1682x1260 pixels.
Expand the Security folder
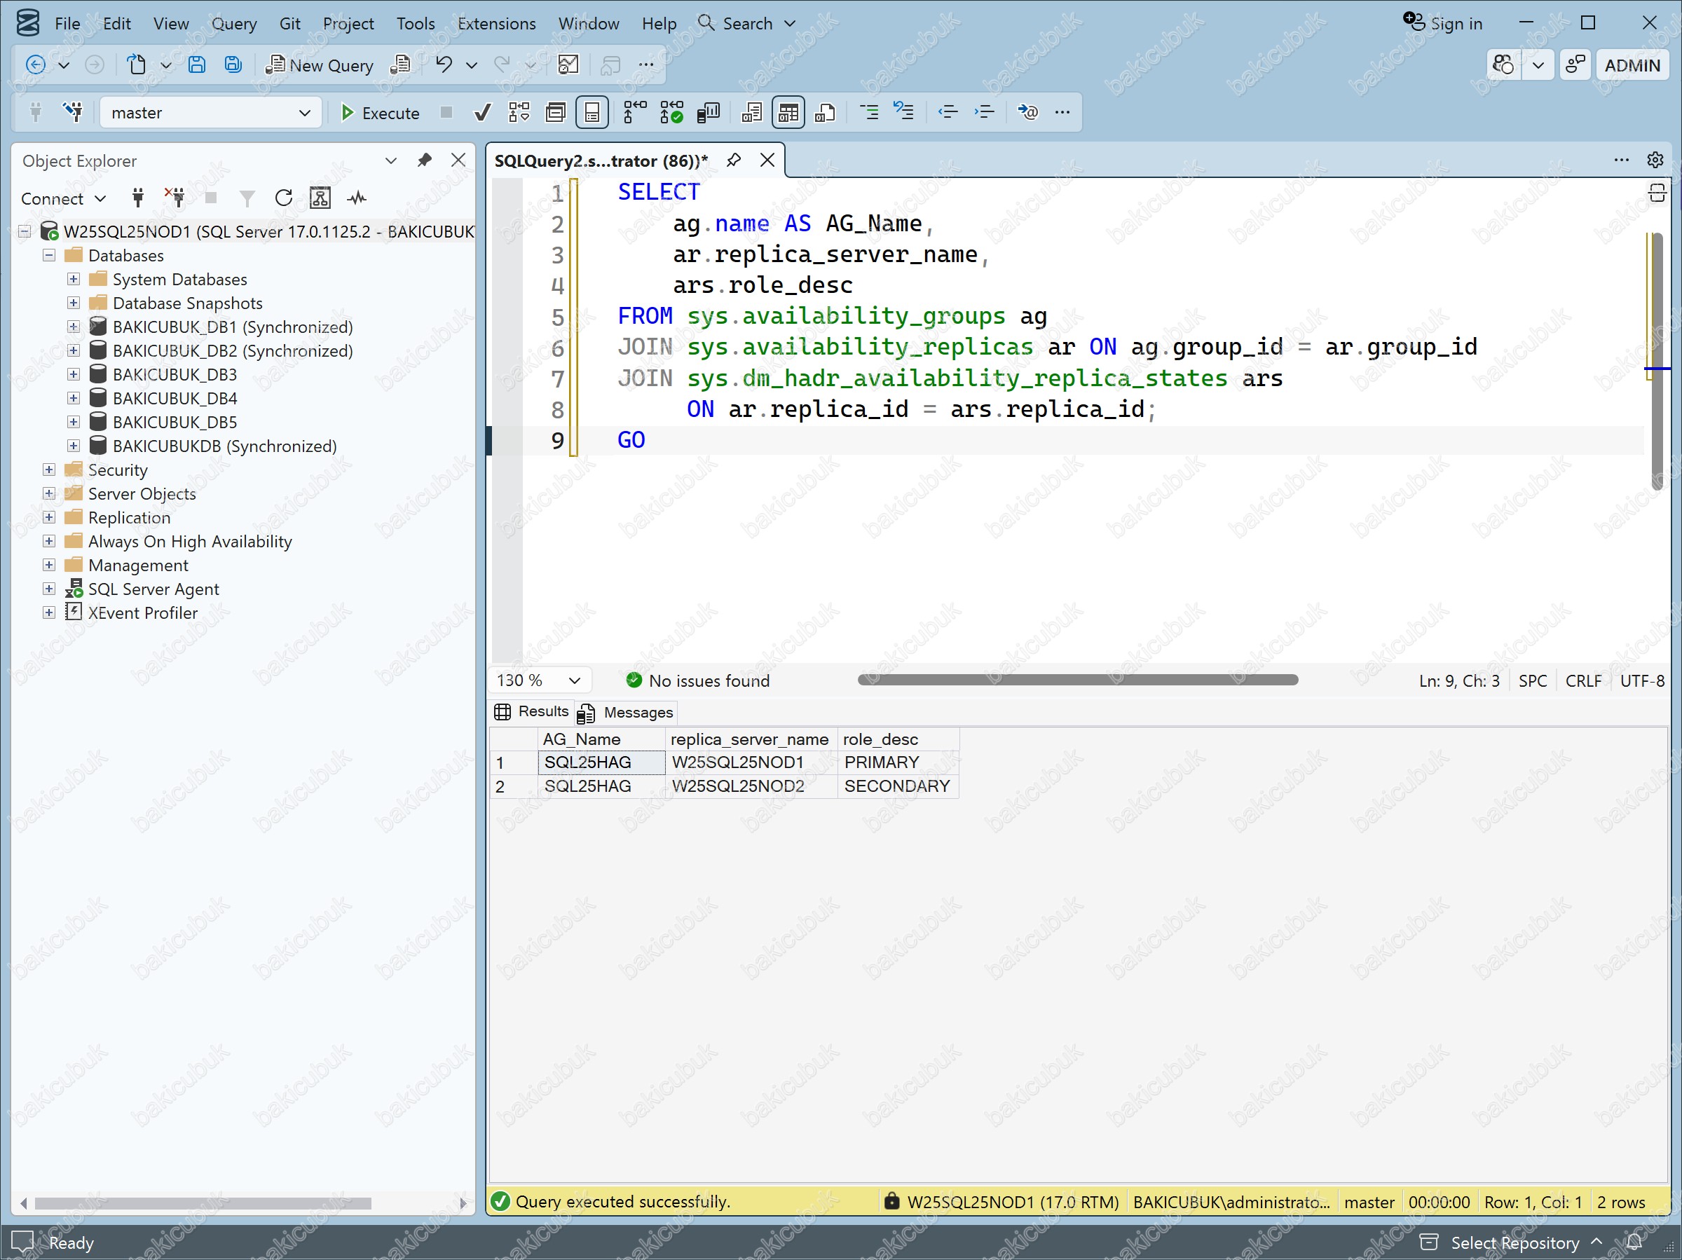click(x=50, y=470)
